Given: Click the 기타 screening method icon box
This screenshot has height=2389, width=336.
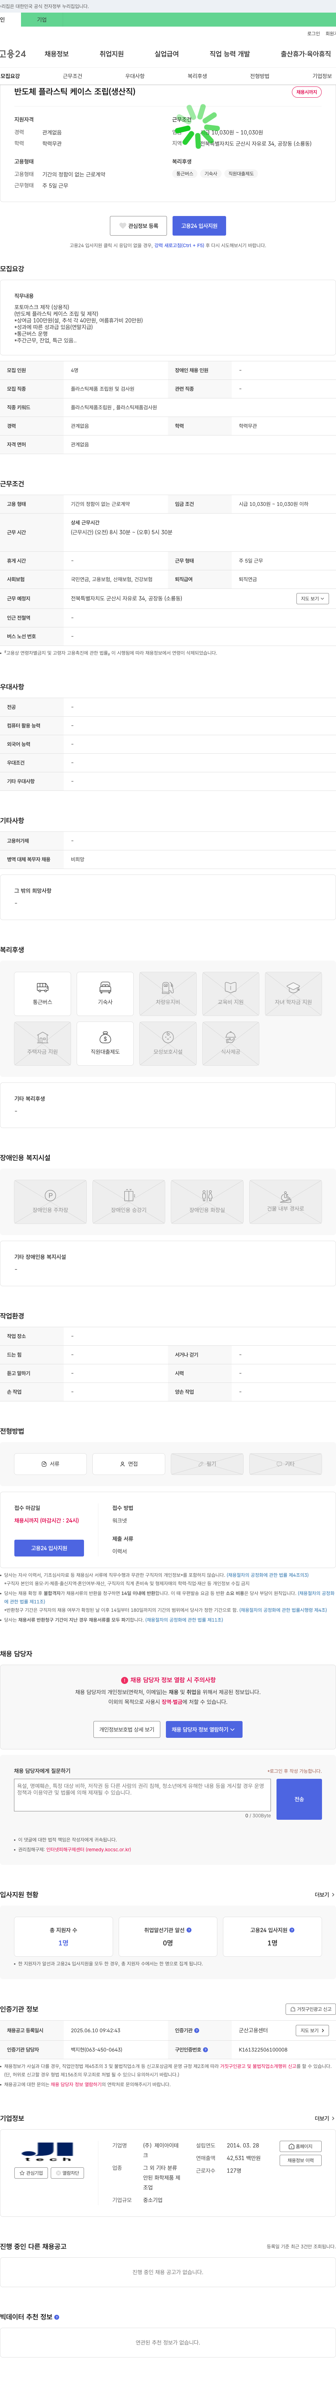Looking at the screenshot, I should (x=286, y=1463).
